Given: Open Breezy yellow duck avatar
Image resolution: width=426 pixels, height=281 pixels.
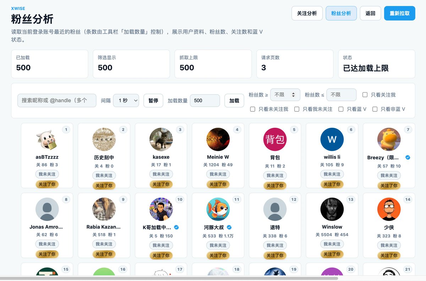Looking at the screenshot, I should pos(389,139).
